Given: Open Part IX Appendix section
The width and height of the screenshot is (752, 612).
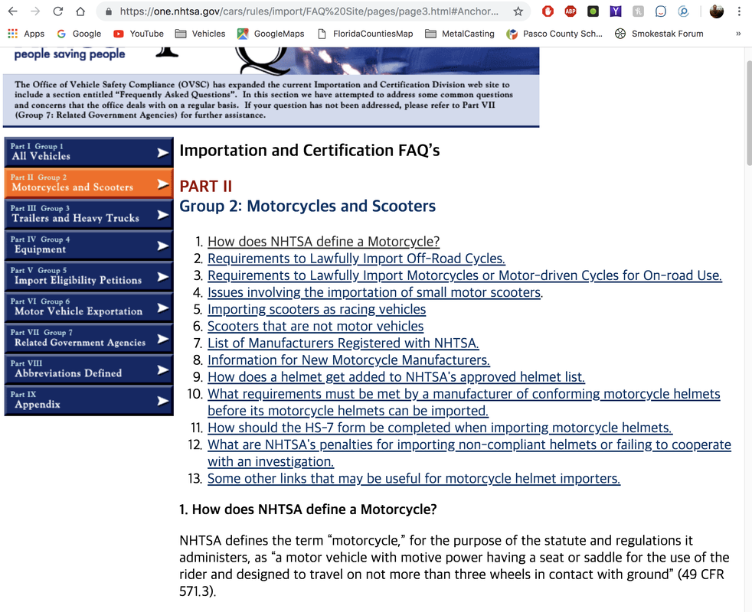Looking at the screenshot, I should coord(89,400).
